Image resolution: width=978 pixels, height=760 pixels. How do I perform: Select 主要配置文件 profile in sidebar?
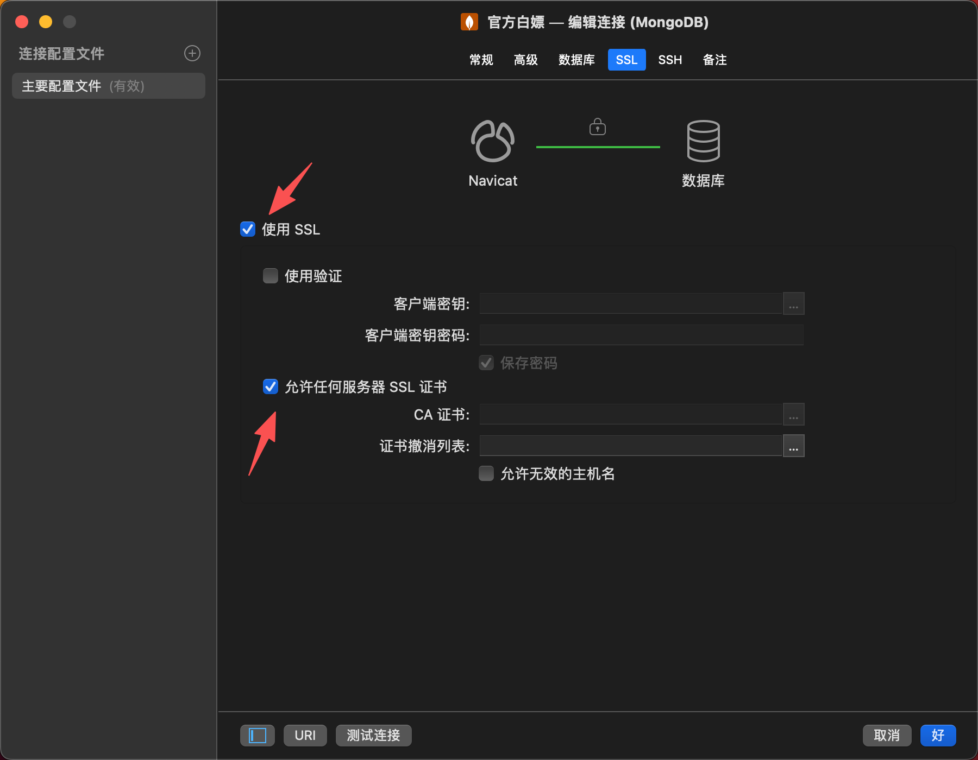109,86
